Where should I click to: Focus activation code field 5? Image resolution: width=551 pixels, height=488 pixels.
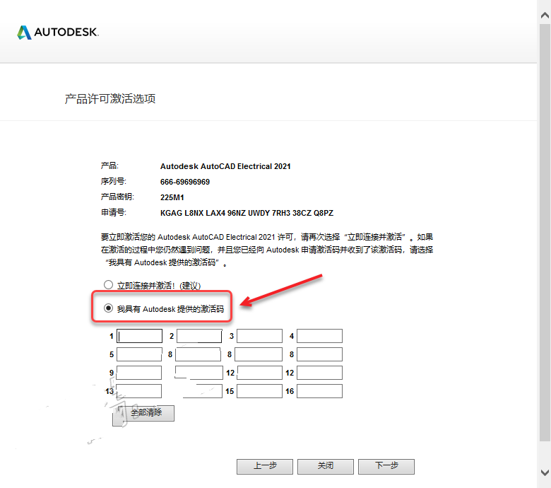[x=139, y=354]
